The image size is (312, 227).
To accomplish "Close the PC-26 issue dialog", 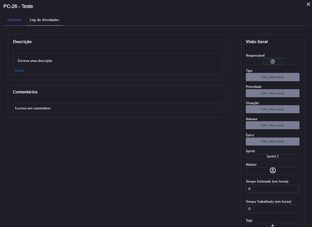I will coord(308,4).
